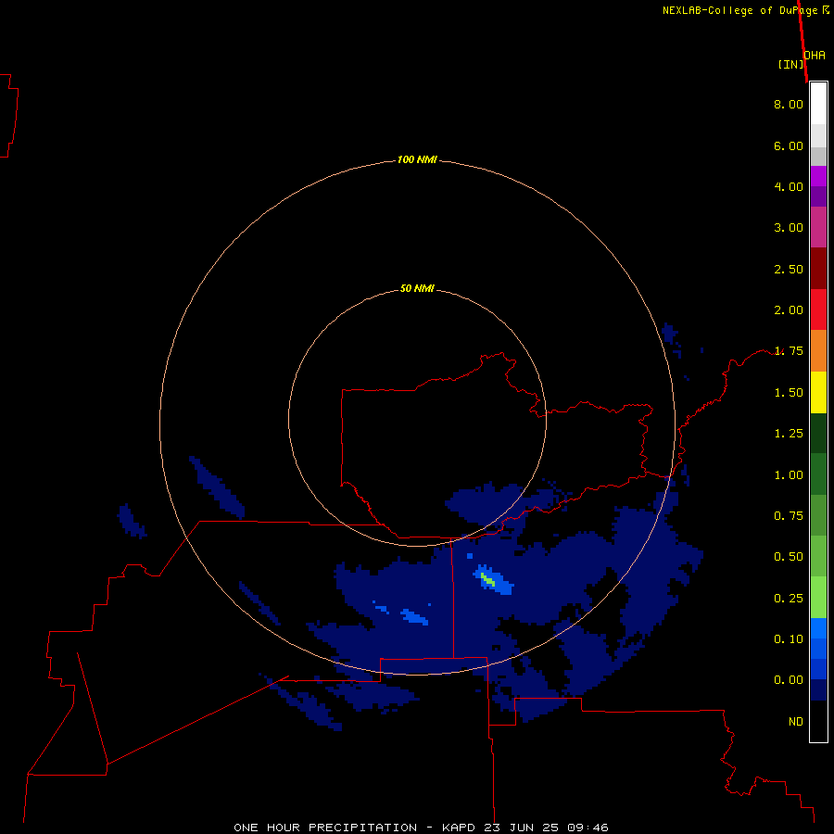The height and width of the screenshot is (834, 834).
Task: Click the 2.00 legend value
Action: click(x=789, y=310)
